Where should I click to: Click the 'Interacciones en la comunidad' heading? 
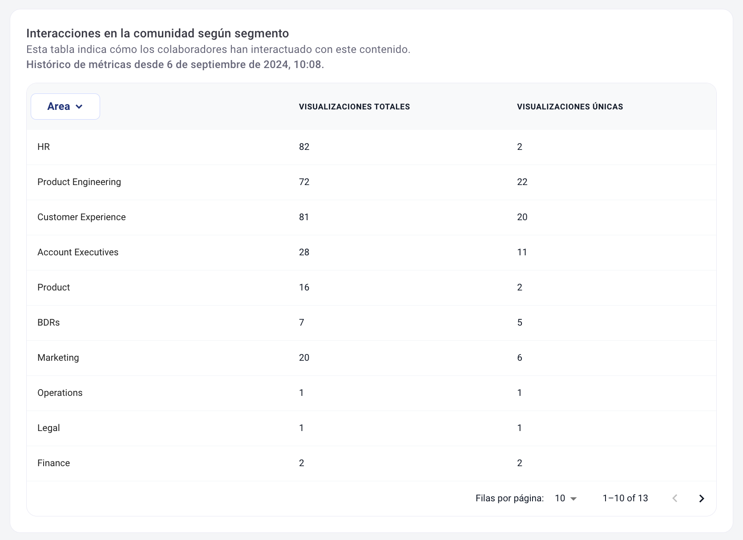tap(157, 33)
